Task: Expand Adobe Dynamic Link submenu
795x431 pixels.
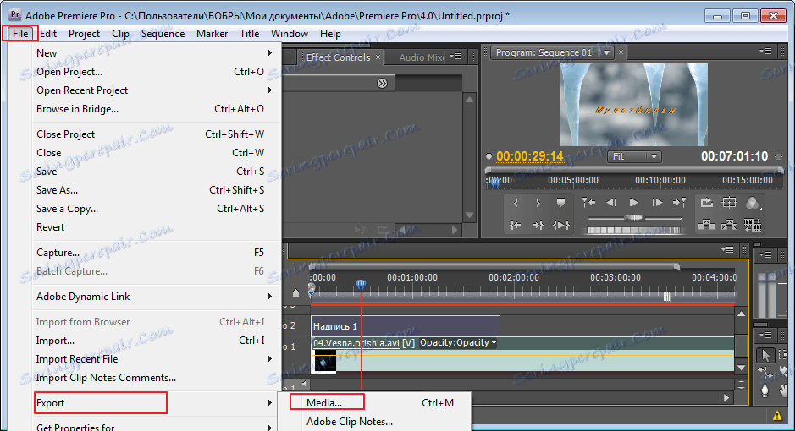Action: 156,297
